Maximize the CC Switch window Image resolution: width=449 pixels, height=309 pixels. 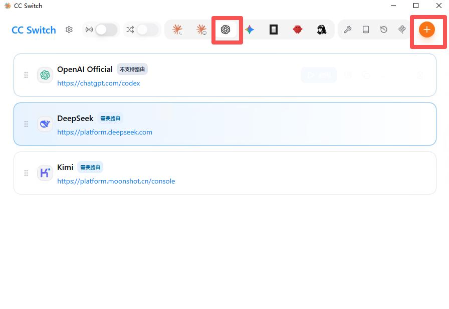click(x=416, y=5)
